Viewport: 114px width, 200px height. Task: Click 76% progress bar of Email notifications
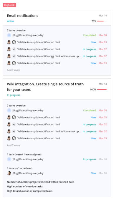pos(102,21)
